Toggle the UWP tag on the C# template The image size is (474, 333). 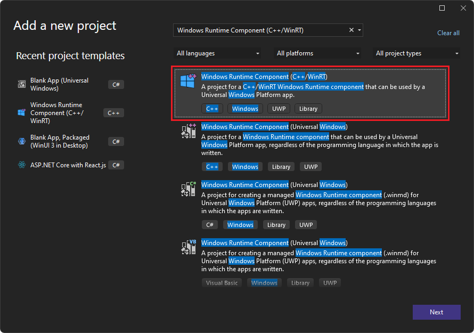306,224
